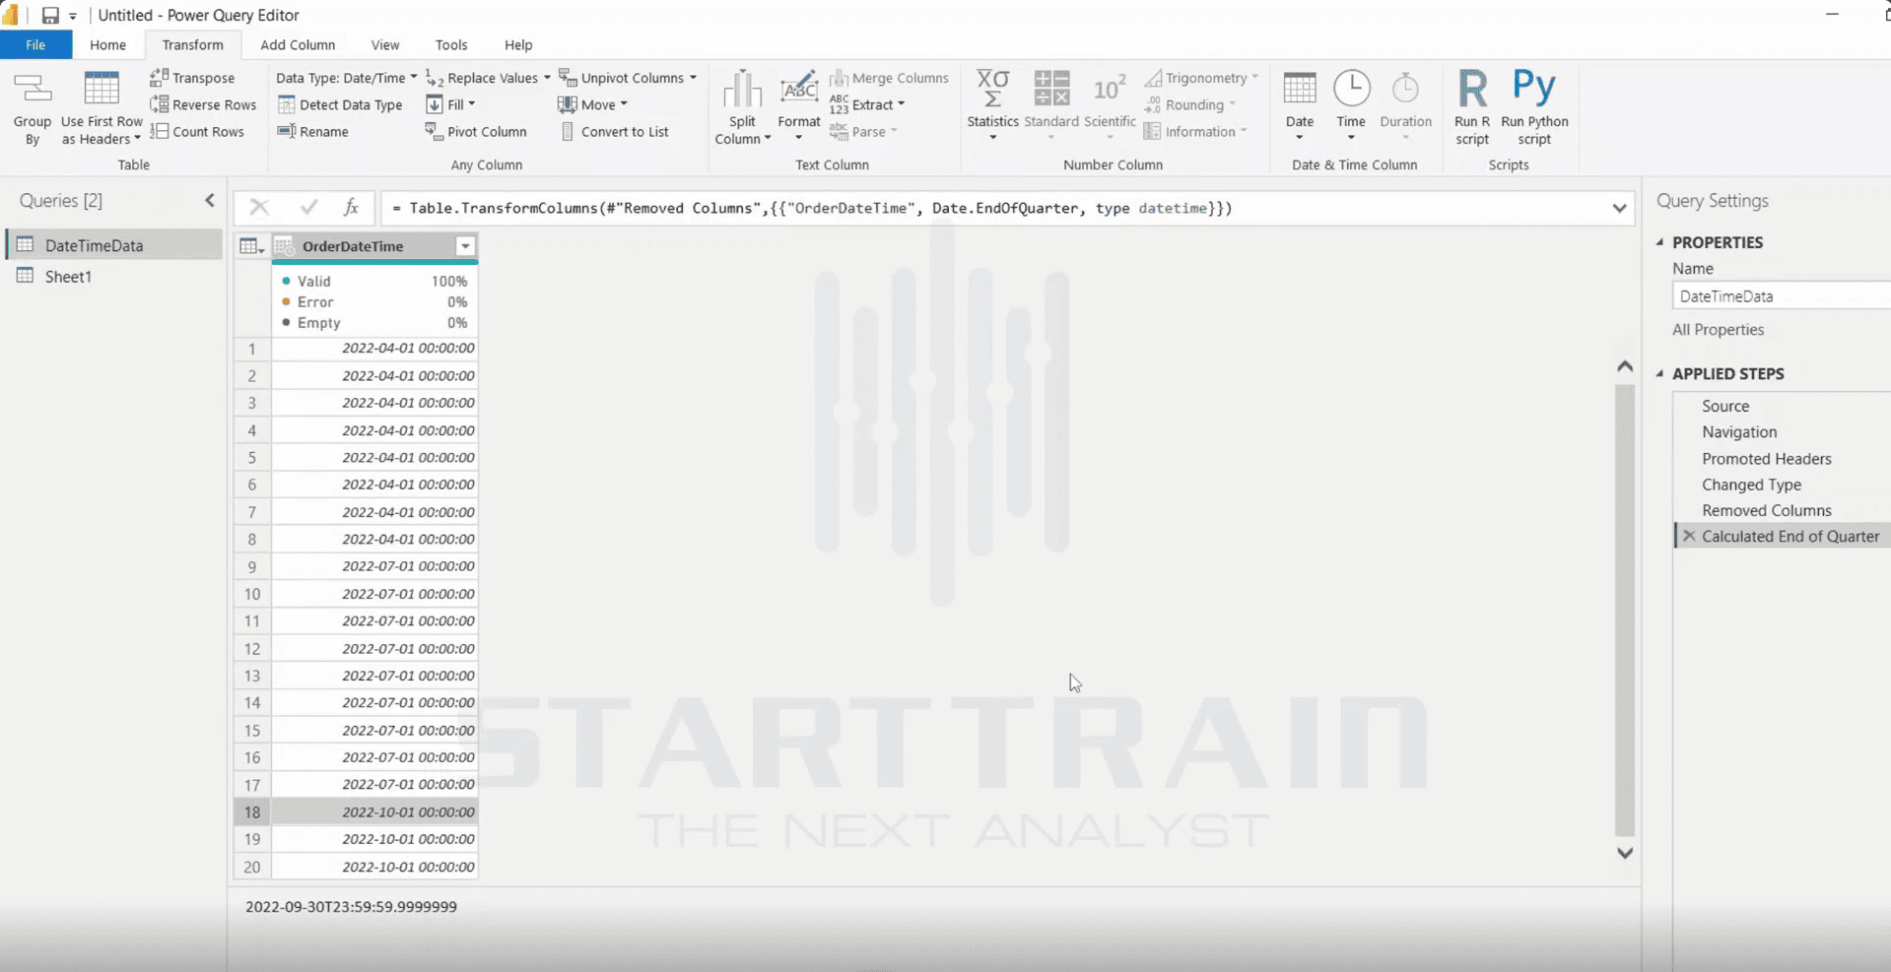Click the vertical scrollbar down arrow

pos(1625,853)
